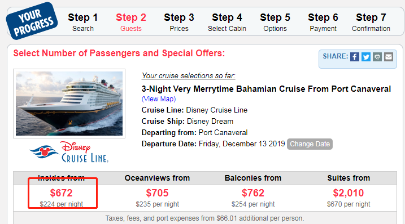405x224 pixels.
Task: Click the Your Progress badge
Action: pyautogui.click(x=32, y=21)
